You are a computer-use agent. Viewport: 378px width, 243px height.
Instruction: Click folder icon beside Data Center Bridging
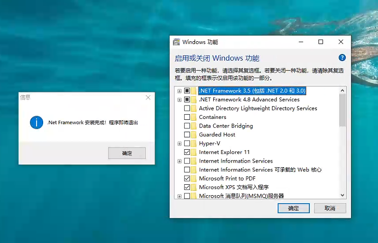click(194, 126)
